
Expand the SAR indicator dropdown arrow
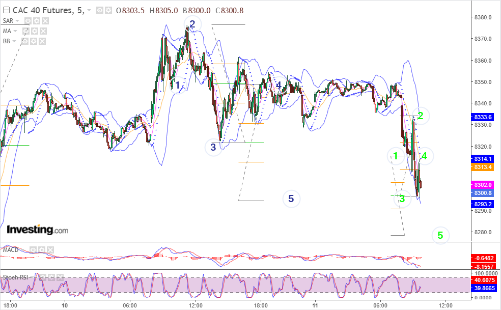coord(17,21)
